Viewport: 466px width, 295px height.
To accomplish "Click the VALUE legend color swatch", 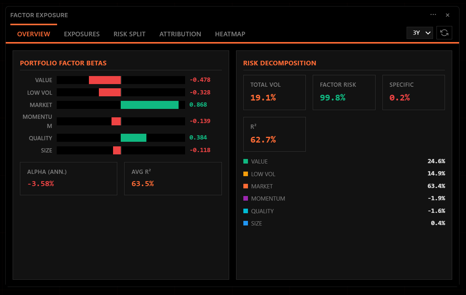I will tap(246, 161).
